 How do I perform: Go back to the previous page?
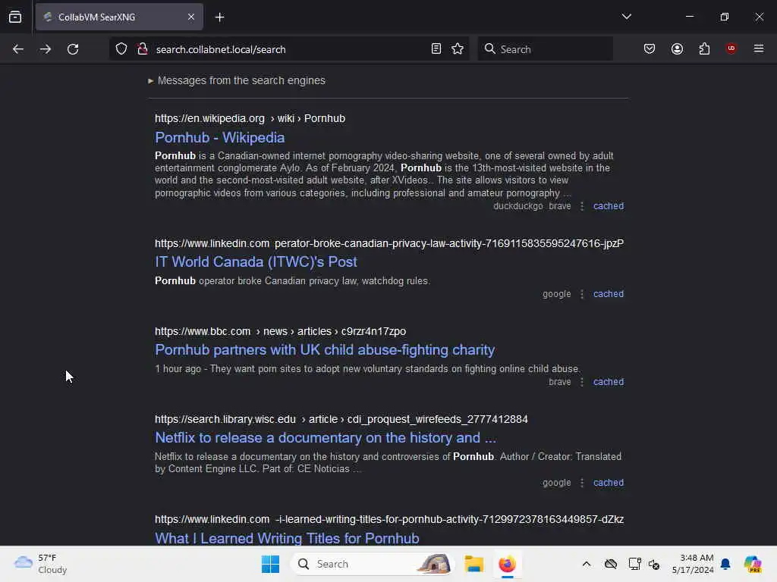coord(18,49)
